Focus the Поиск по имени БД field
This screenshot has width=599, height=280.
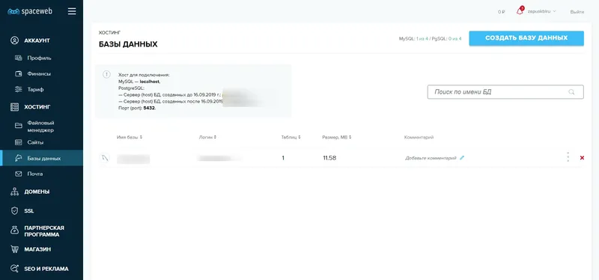505,92
